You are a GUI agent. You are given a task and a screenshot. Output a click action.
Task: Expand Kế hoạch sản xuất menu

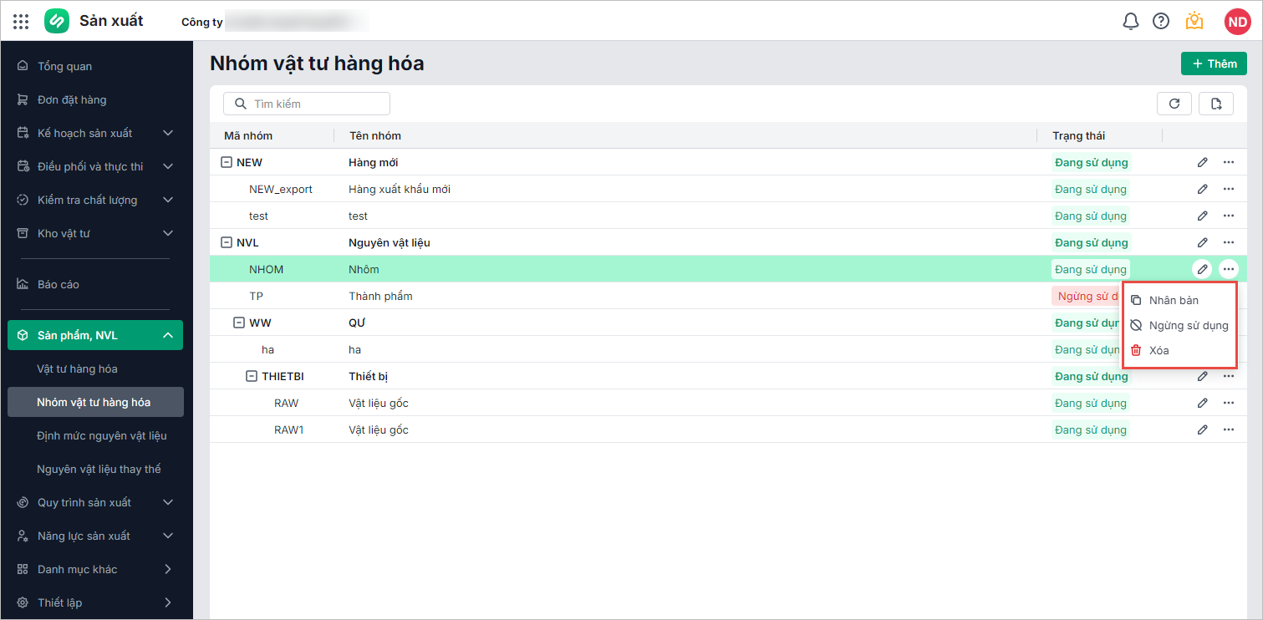168,133
